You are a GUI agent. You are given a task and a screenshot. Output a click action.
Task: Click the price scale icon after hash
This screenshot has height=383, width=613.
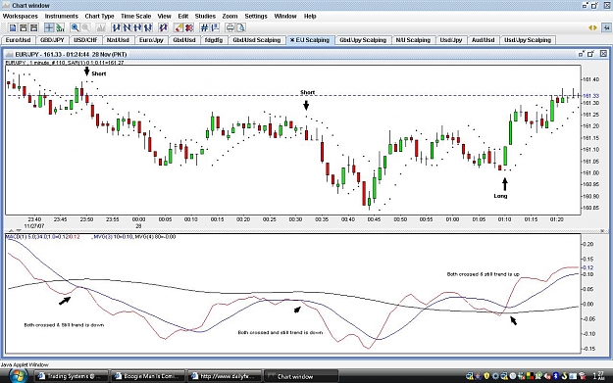[x=215, y=27]
